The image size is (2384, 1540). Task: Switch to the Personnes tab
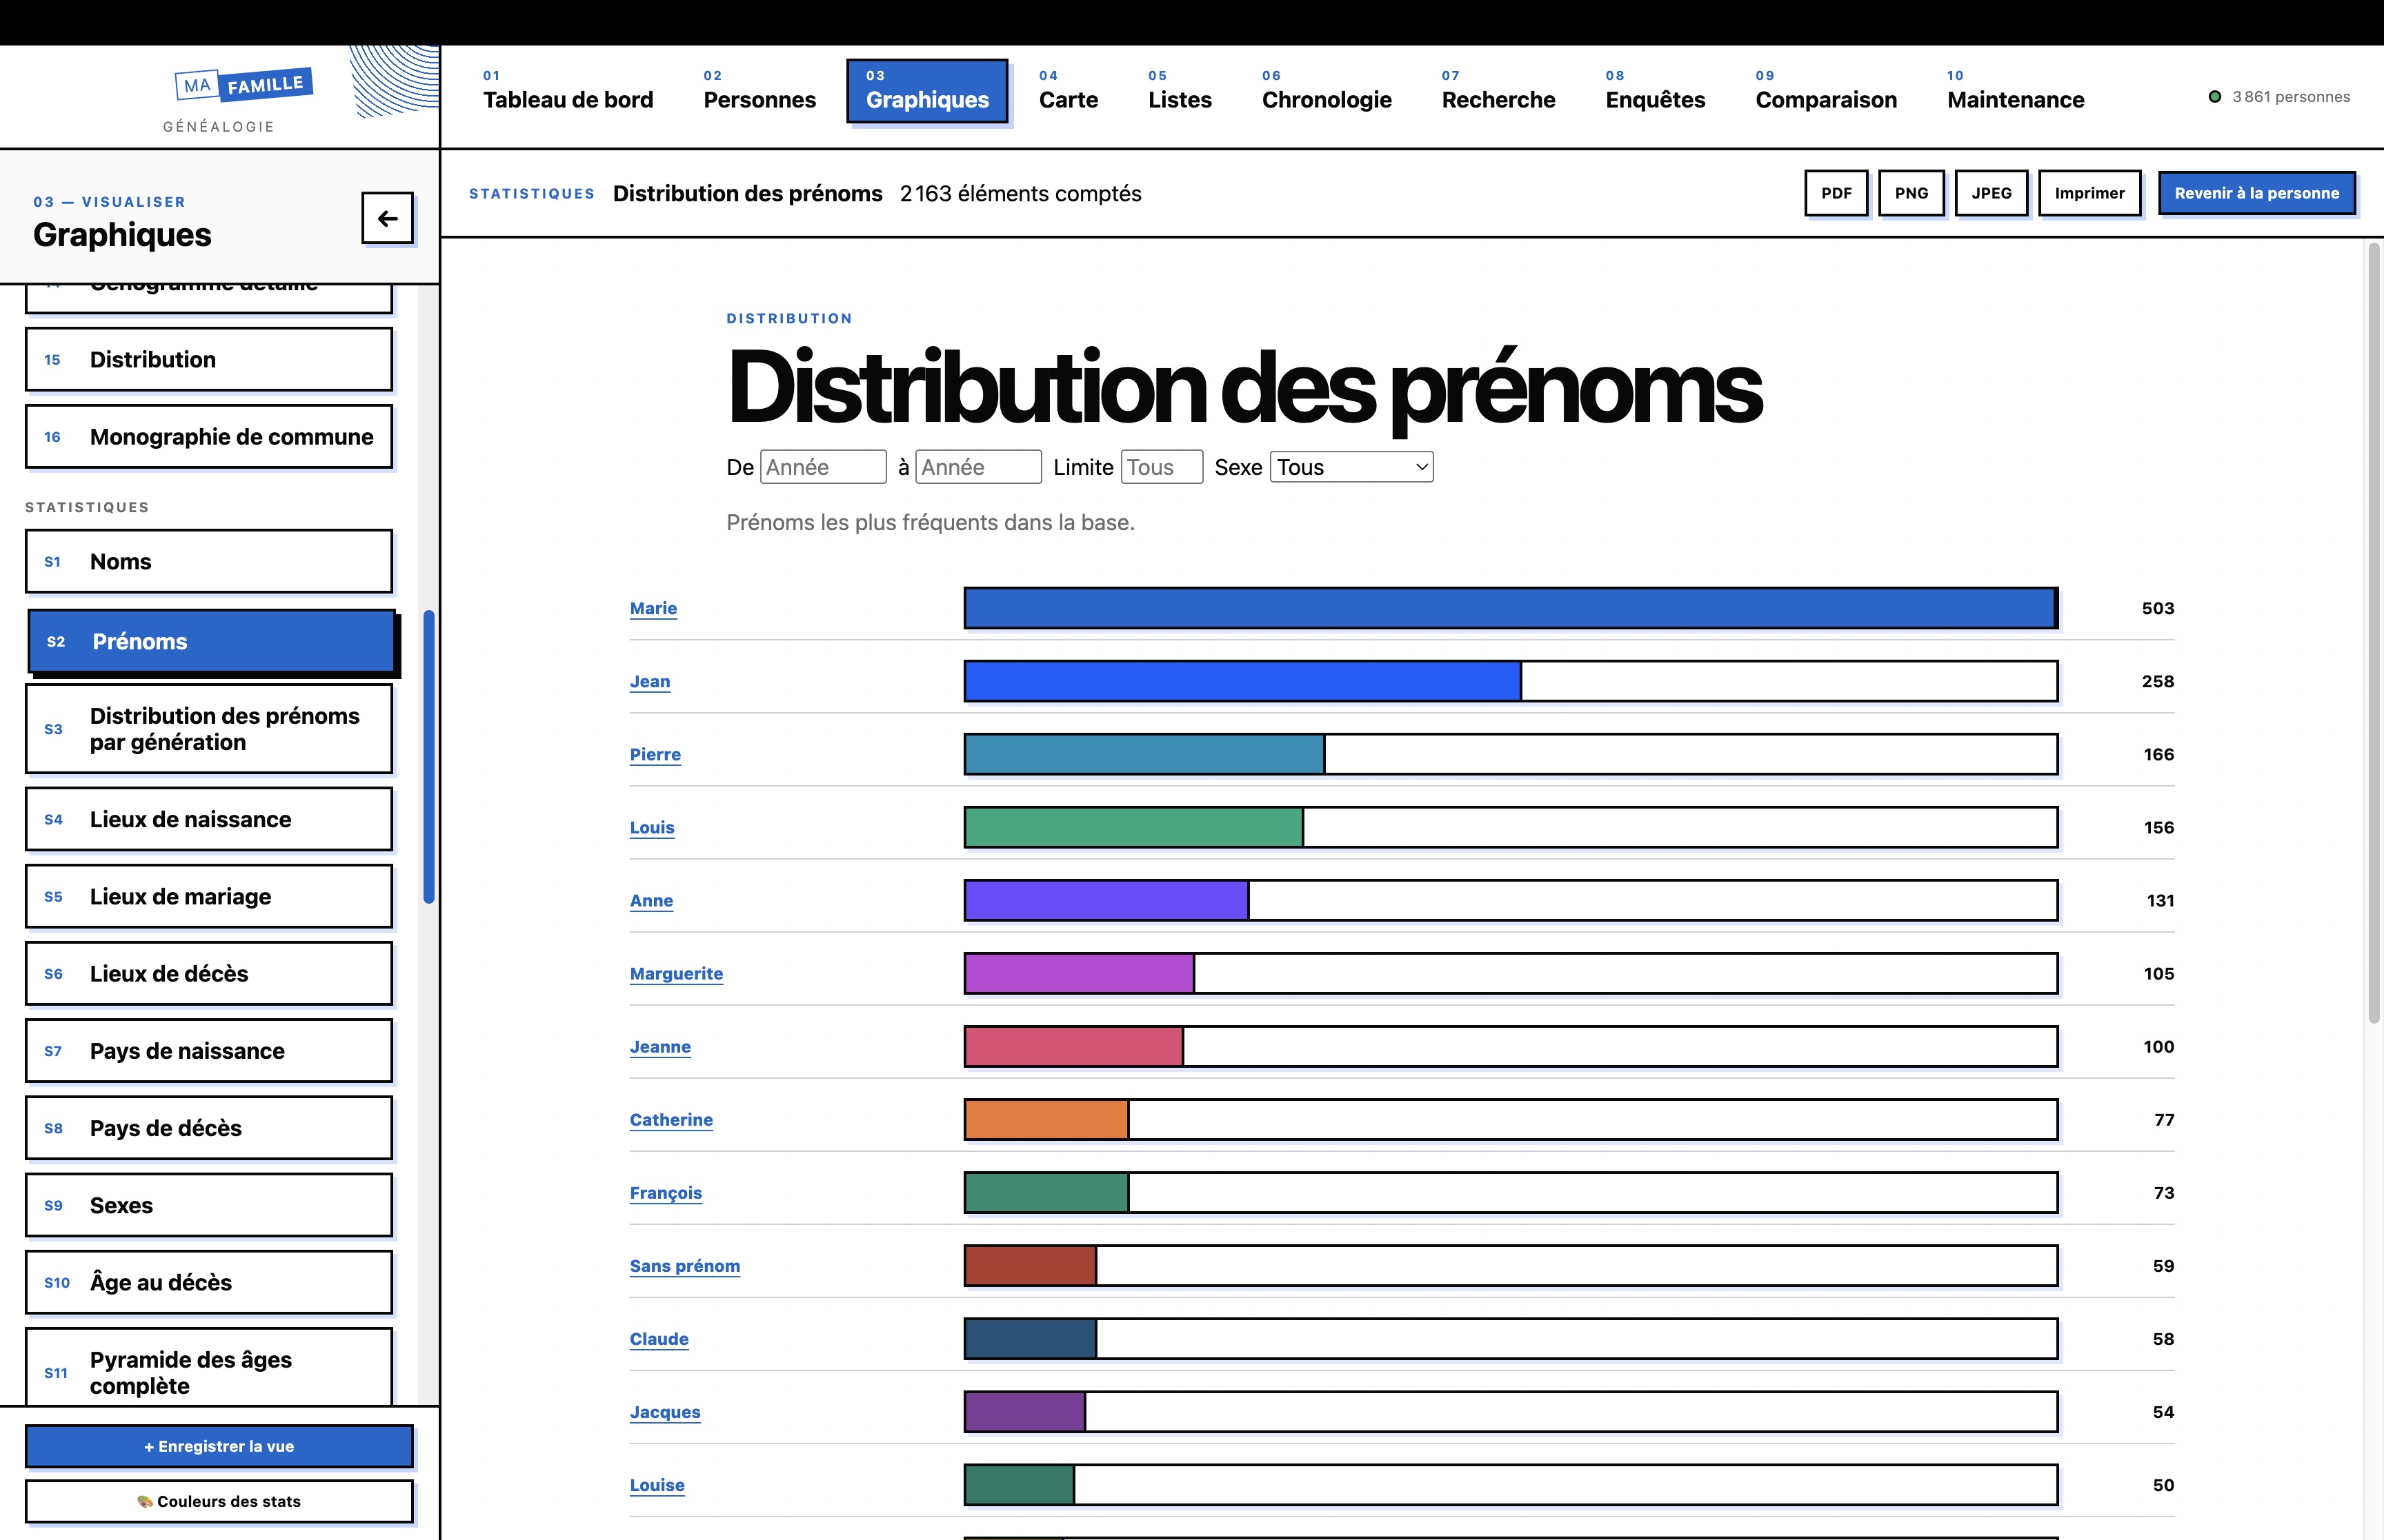(759, 91)
